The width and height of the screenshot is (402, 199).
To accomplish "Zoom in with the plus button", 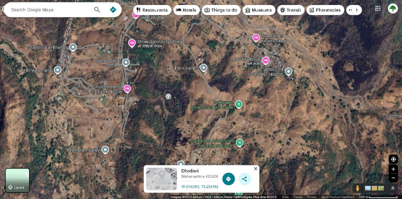I will (x=393, y=169).
